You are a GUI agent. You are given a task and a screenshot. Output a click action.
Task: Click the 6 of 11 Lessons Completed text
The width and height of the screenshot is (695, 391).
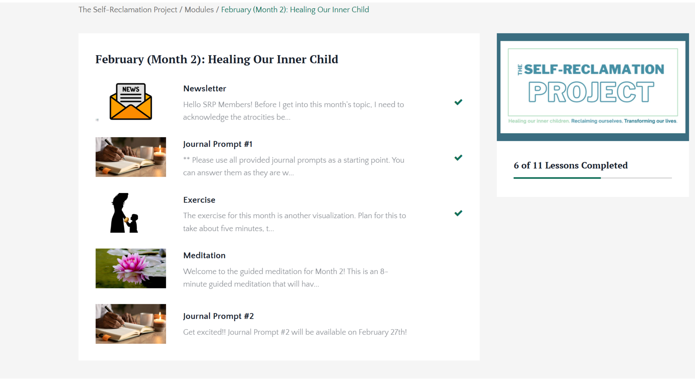click(570, 165)
